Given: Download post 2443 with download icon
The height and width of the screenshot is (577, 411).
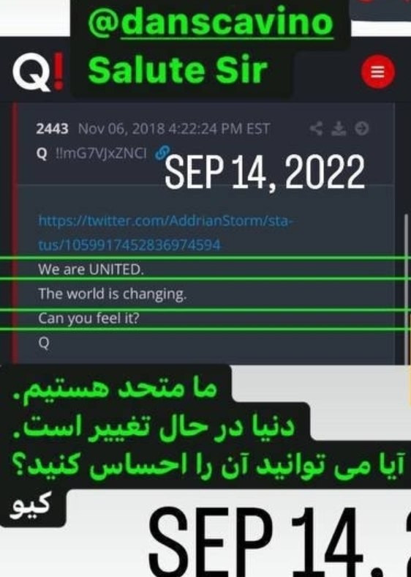Looking at the screenshot, I should [339, 128].
